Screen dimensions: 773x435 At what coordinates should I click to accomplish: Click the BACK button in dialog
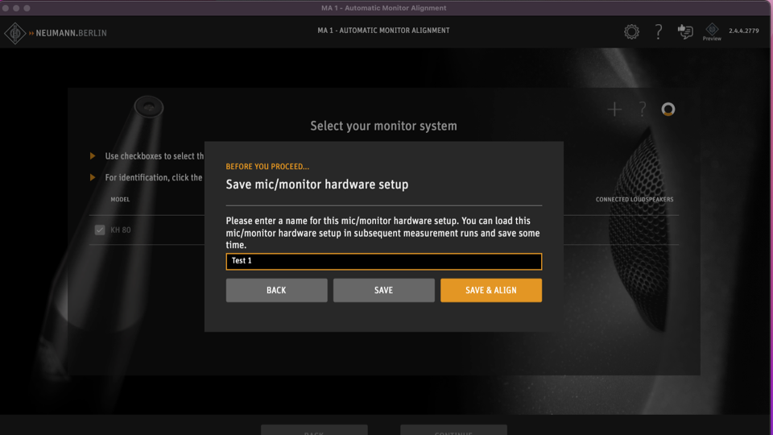coord(276,291)
